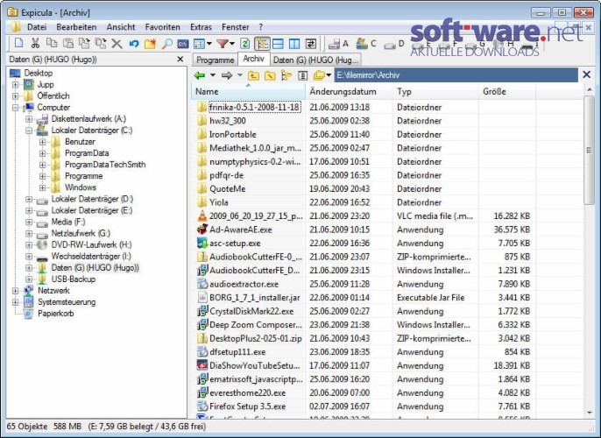Click the paste clipboard icon
Viewport: 601px width, 438px height.
(67, 43)
